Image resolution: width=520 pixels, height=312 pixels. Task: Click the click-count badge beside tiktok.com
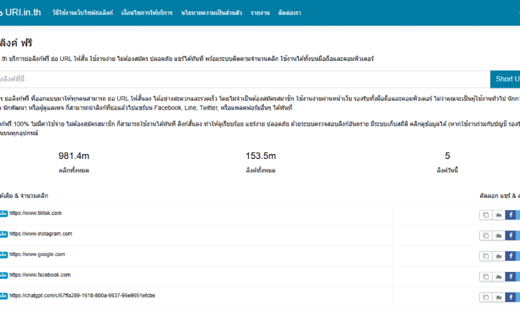tap(4, 214)
